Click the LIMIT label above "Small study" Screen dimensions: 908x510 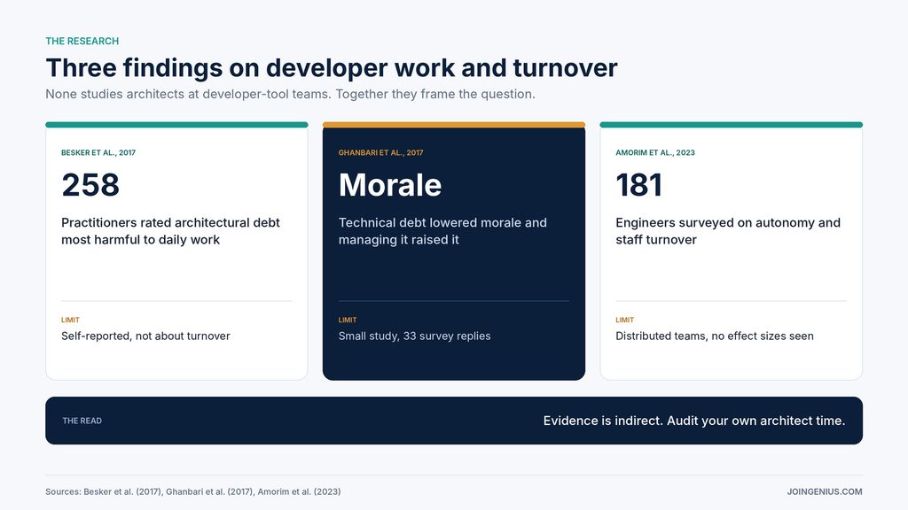348,320
